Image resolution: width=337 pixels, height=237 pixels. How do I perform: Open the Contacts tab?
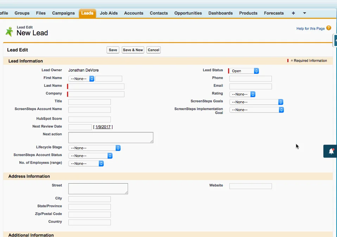click(159, 13)
